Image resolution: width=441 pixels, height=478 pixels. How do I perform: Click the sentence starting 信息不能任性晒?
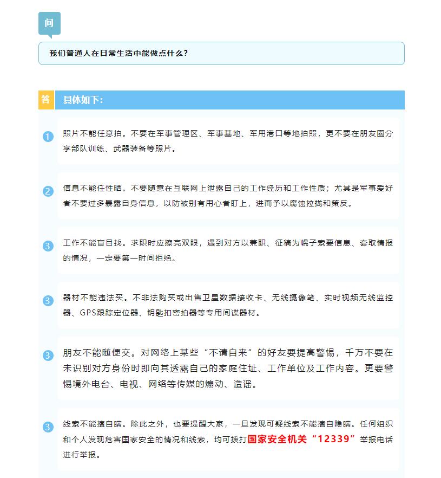tap(93, 188)
